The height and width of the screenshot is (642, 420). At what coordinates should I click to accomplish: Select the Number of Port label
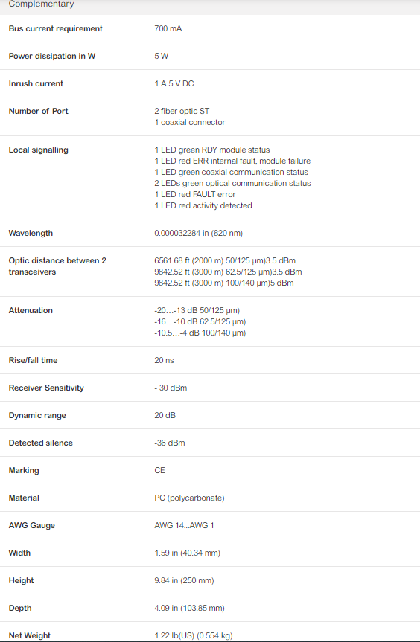pos(39,111)
